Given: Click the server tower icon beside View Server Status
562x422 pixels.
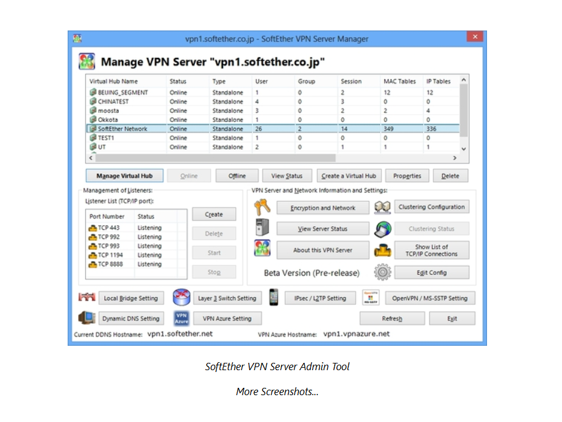Looking at the screenshot, I should (x=262, y=227).
